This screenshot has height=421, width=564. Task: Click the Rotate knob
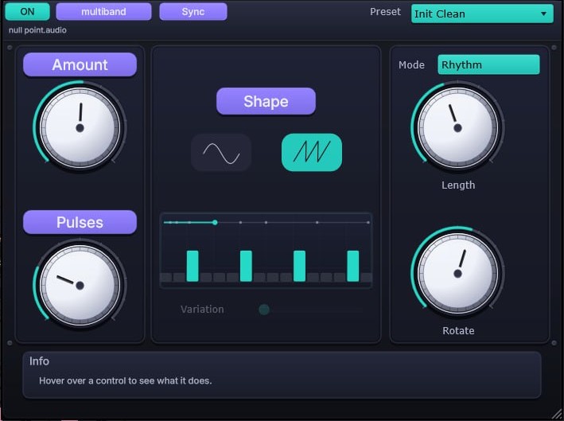[x=457, y=274]
